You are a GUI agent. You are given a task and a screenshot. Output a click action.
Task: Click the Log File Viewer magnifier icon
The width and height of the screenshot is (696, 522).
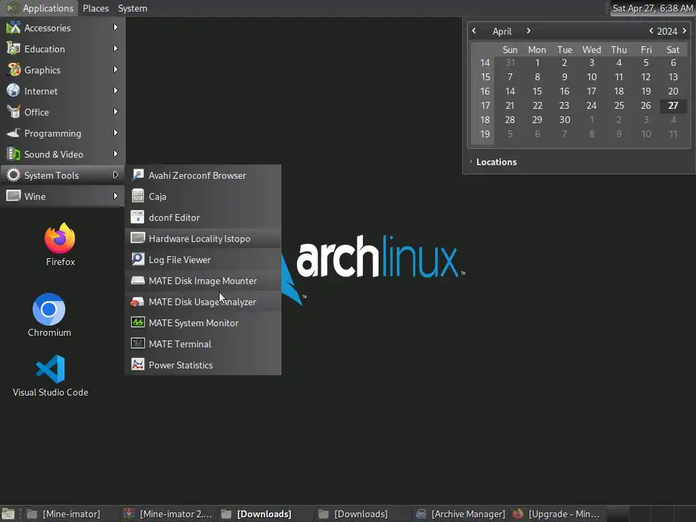tap(137, 259)
